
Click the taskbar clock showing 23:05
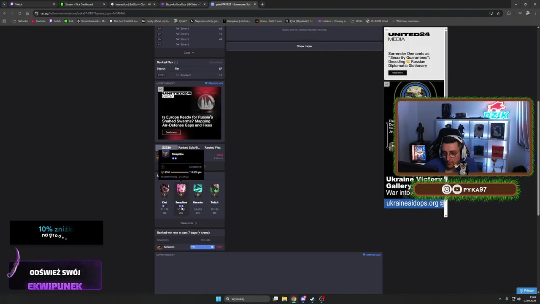click(x=530, y=299)
